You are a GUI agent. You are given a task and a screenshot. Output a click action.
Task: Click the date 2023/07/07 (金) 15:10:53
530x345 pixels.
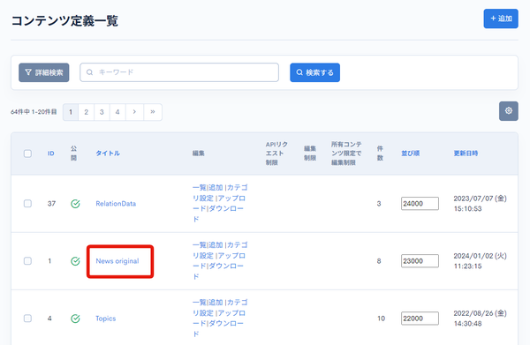pos(480,203)
